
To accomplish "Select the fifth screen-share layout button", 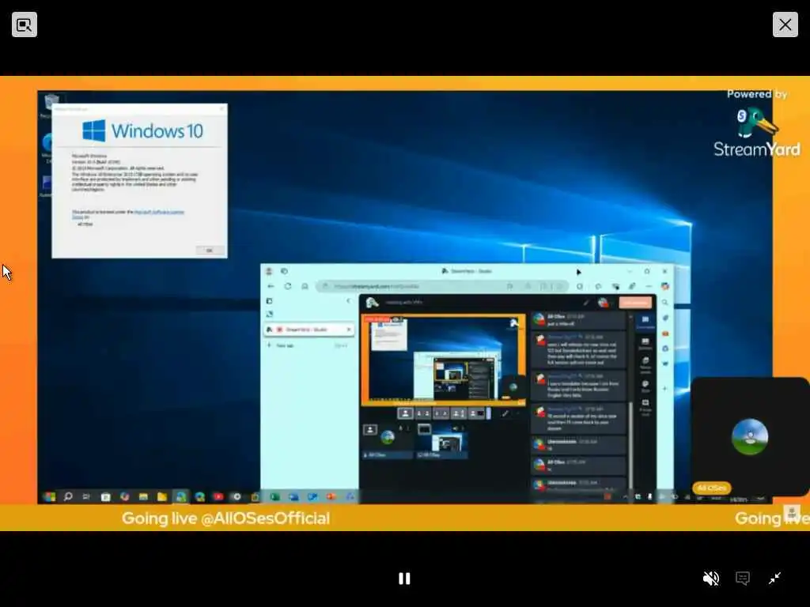I will click(477, 413).
